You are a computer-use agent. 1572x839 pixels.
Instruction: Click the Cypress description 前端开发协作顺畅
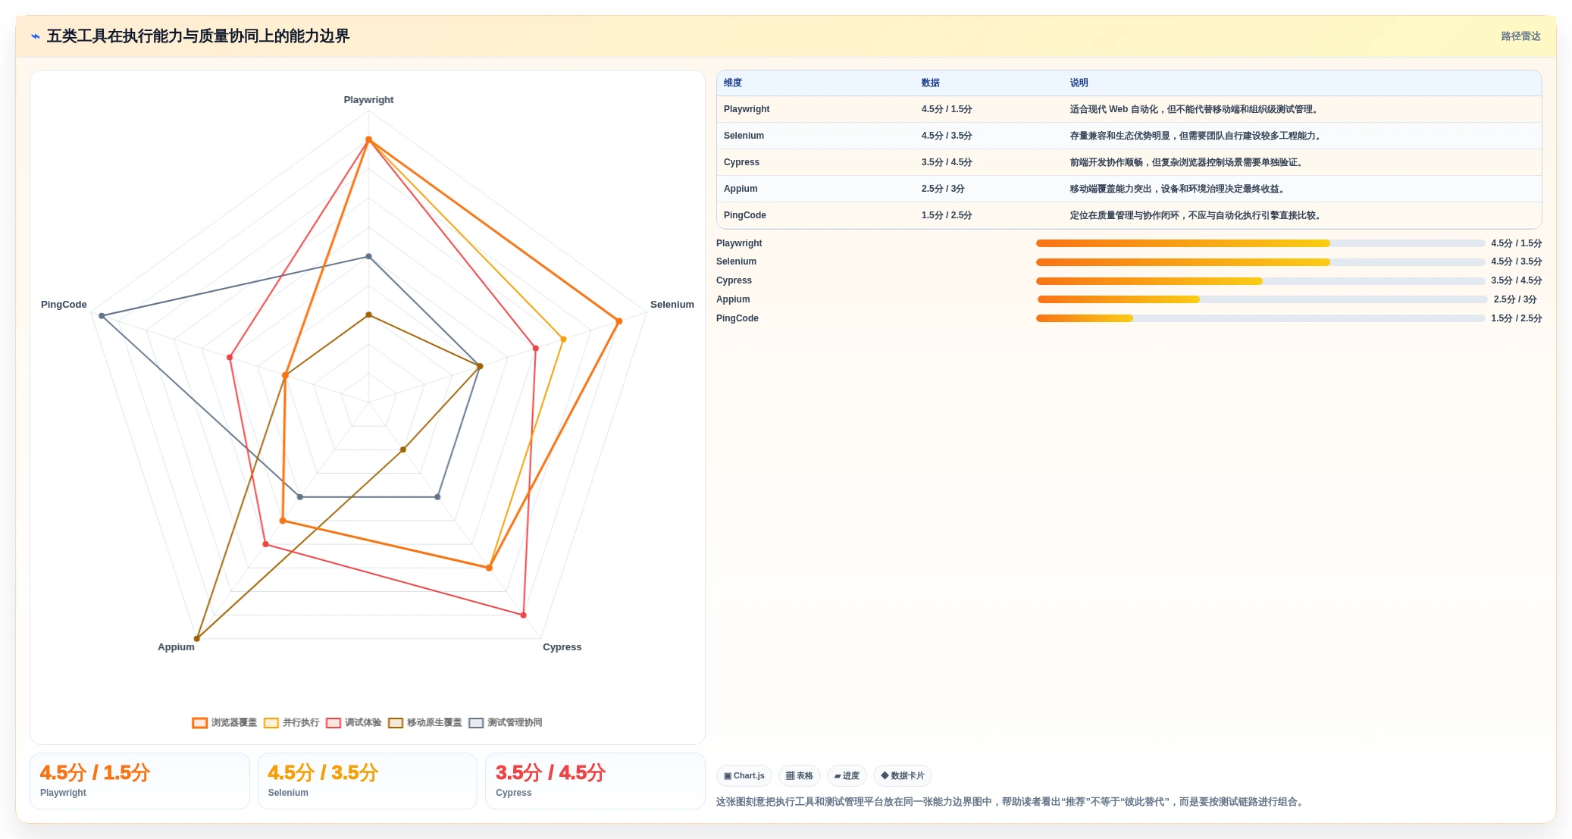click(1188, 162)
